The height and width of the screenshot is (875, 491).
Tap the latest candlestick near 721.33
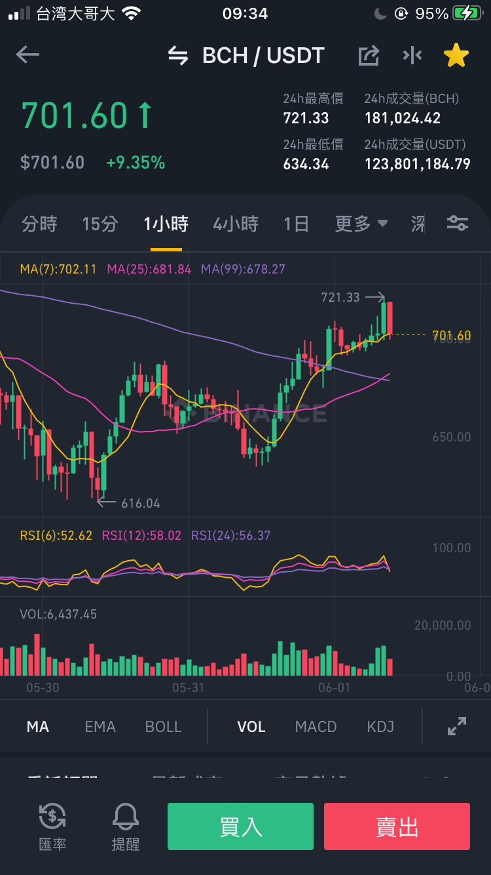(390, 319)
